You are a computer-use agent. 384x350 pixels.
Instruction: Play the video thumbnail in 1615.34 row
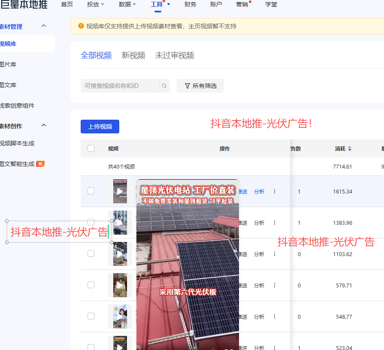coord(120,191)
